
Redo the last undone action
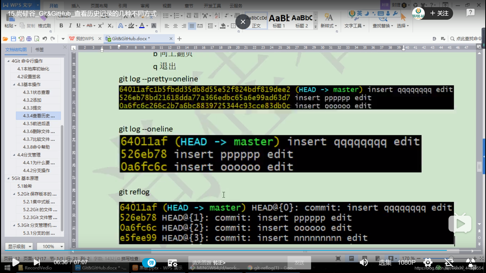coord(53,39)
